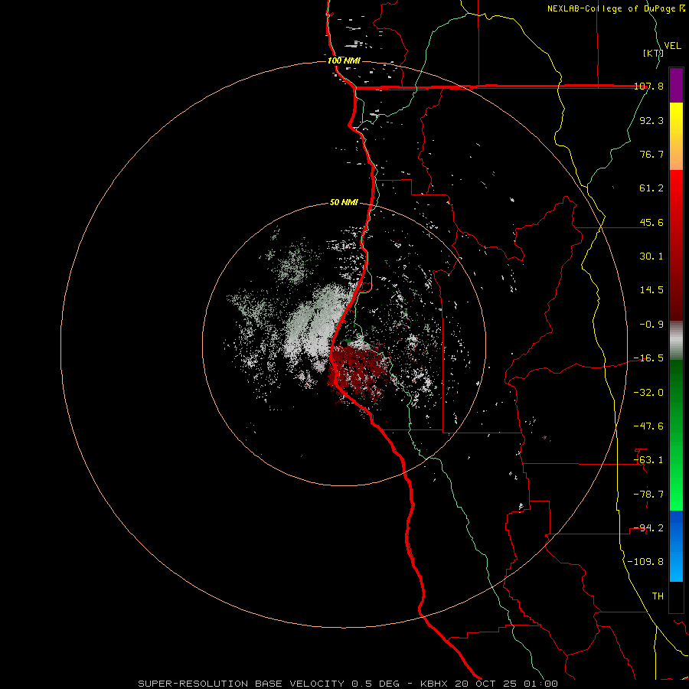Click the [KT] units label
The image size is (689, 689).
[654, 53]
